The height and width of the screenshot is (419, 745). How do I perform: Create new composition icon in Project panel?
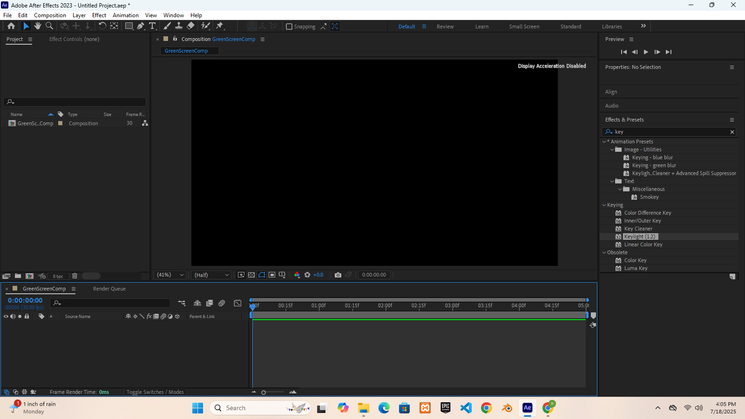pos(29,276)
